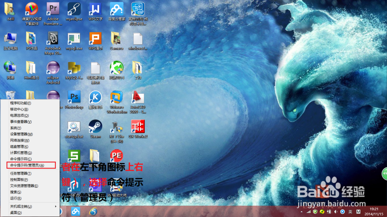Open the 网络 desktop icon
This screenshot has width=387, height=217.
[x=10, y=70]
